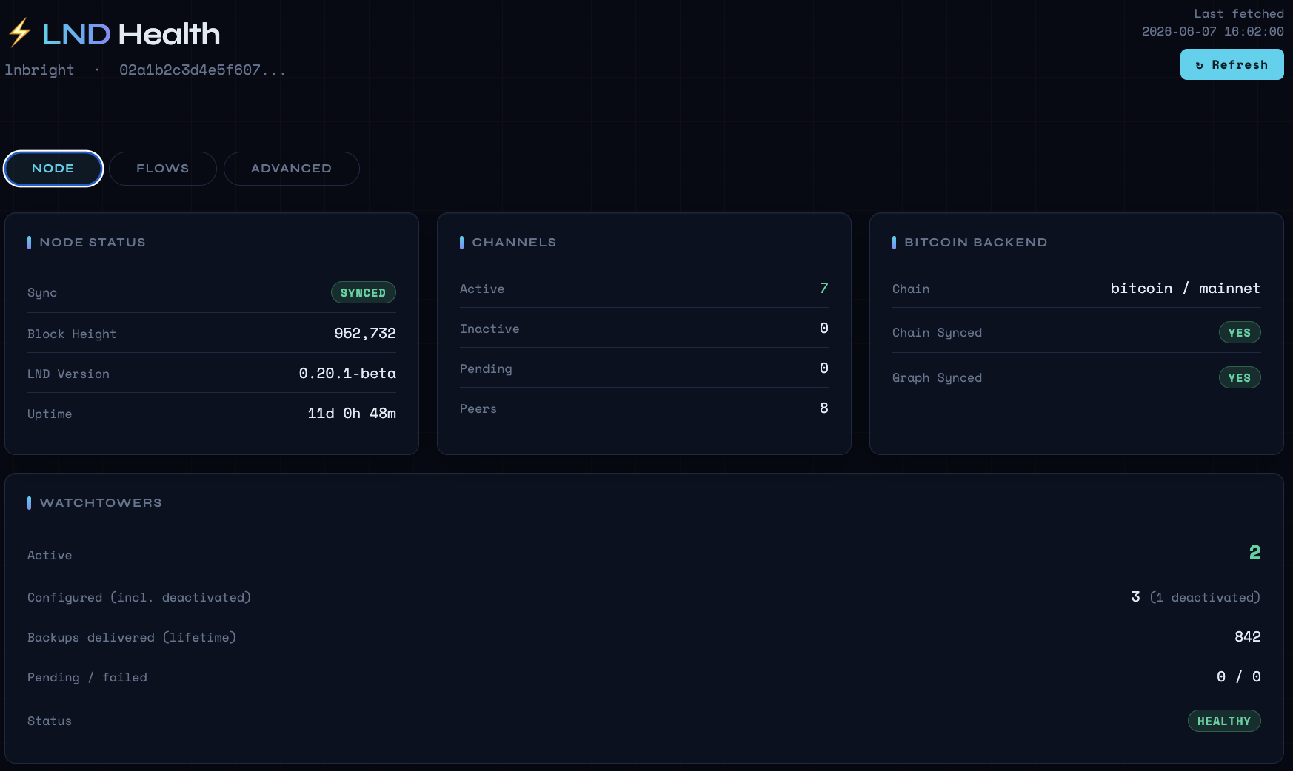The width and height of the screenshot is (1293, 771).
Task: Click the Pending / failed label
Action: point(87,677)
